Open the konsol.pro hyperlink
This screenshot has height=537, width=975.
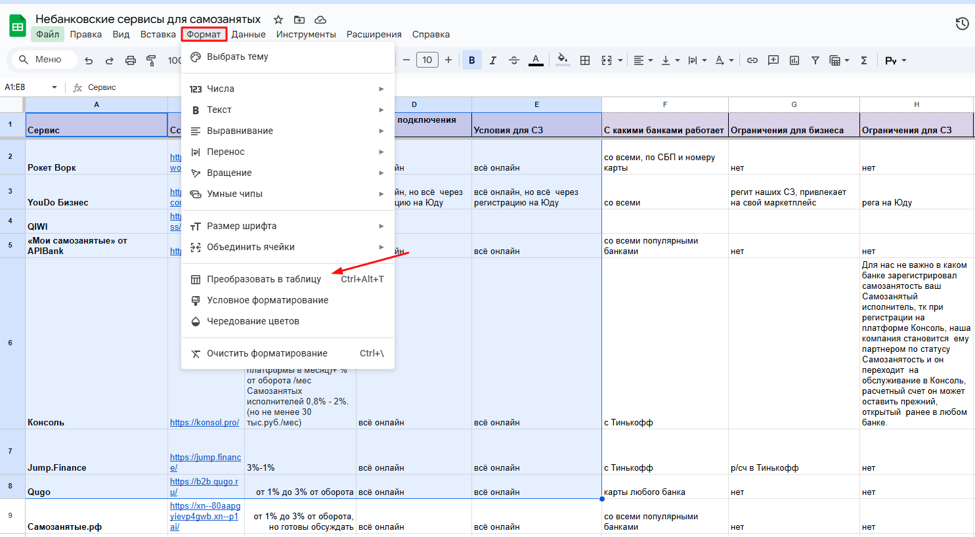204,422
